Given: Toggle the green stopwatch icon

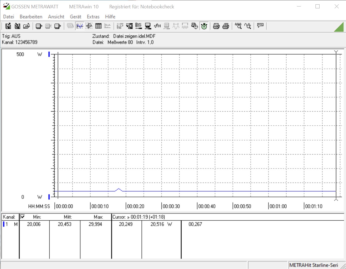Looking at the screenshot, I should (204, 26).
